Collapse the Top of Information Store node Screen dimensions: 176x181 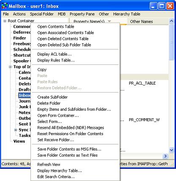[10, 67]
